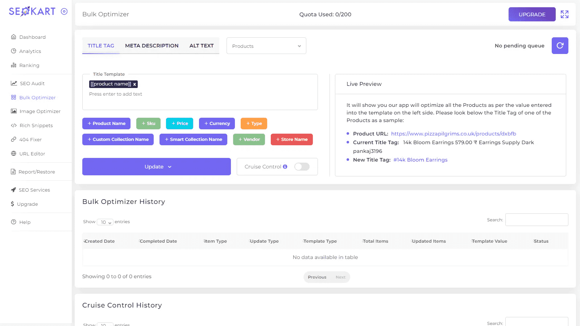Image resolution: width=580 pixels, height=326 pixels.
Task: Add the Store Name tag
Action: [x=291, y=139]
